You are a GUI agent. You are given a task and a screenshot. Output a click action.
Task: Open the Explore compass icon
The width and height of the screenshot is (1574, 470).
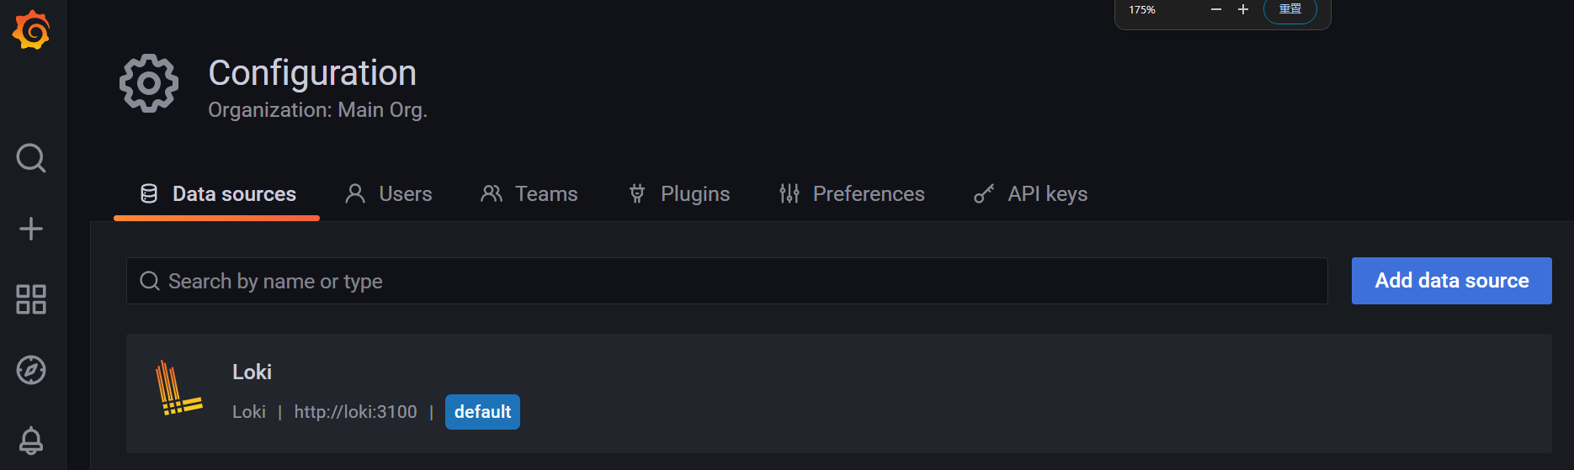[x=31, y=370]
